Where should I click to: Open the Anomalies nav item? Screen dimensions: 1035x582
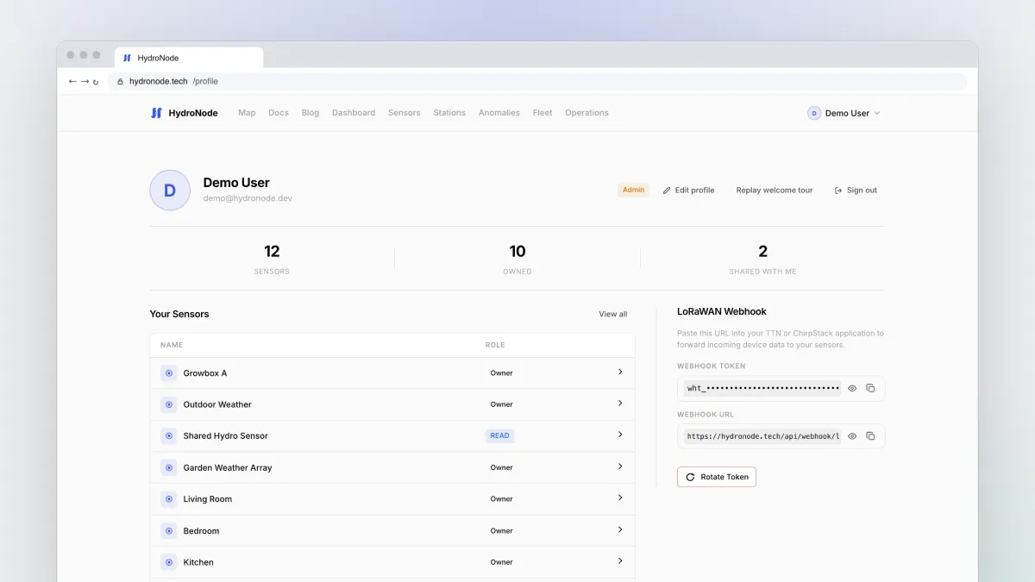tap(499, 113)
